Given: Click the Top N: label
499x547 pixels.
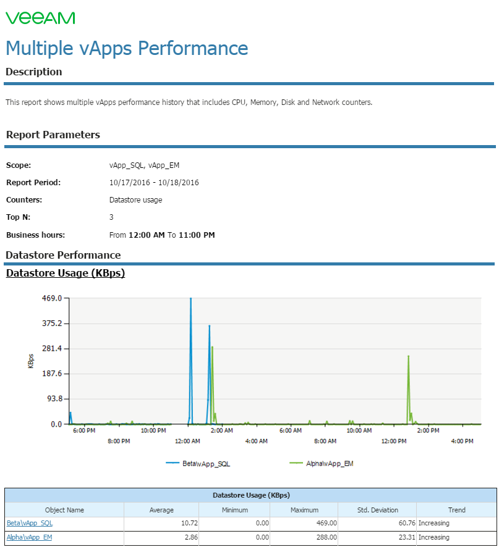Looking at the screenshot, I should 18,217.
